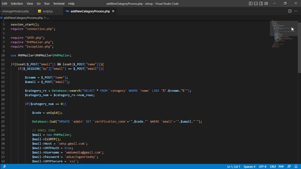Click the PHP file icon in breadcrumb
Screen dimensions: 301x169
coord(1,18)
